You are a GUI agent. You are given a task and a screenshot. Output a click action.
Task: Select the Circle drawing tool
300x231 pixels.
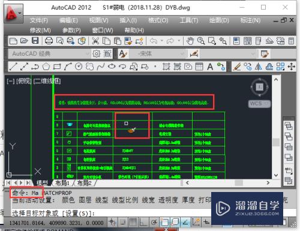coord(79,67)
